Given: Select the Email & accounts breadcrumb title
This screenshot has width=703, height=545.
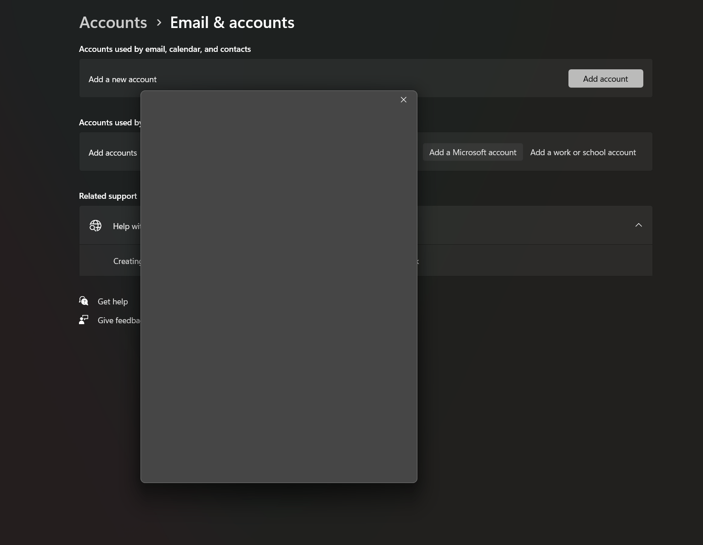Looking at the screenshot, I should tap(232, 22).
